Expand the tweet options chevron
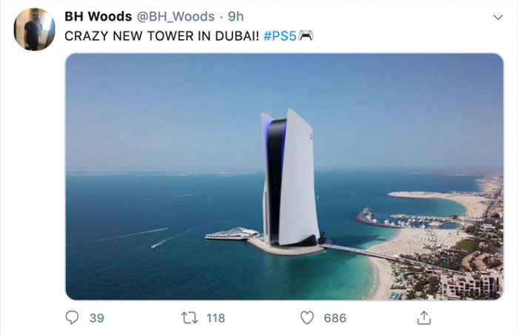Viewport: 518px width, 335px height. point(498,17)
